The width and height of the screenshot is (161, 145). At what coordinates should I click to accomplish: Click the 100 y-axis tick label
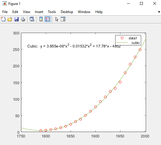pos(16,99)
